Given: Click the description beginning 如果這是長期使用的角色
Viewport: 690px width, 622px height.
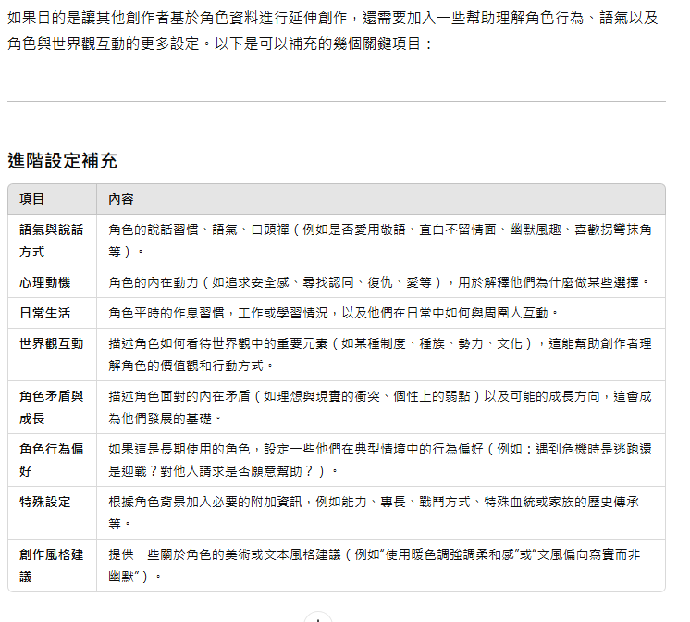Looking at the screenshot, I should [380, 460].
